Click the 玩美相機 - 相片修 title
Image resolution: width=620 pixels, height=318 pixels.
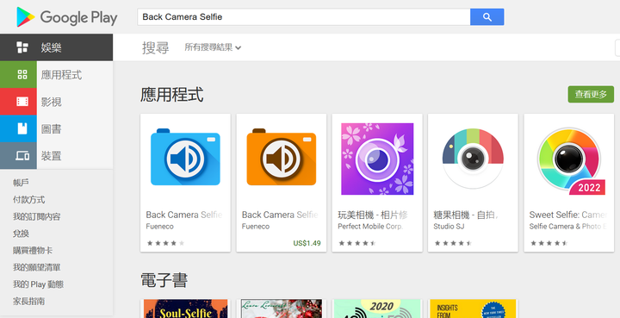coord(373,215)
